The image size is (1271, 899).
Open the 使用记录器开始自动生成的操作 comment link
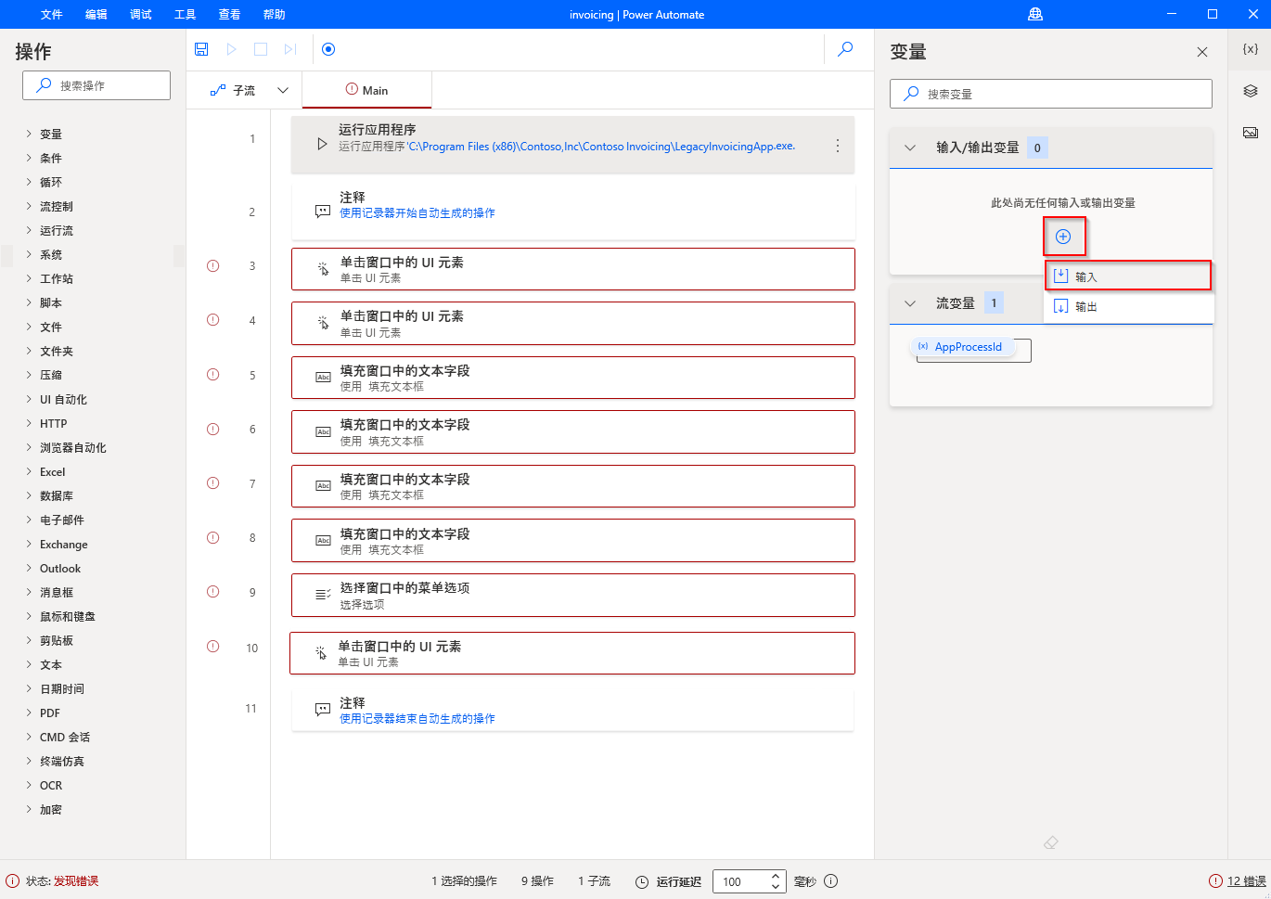[417, 213]
